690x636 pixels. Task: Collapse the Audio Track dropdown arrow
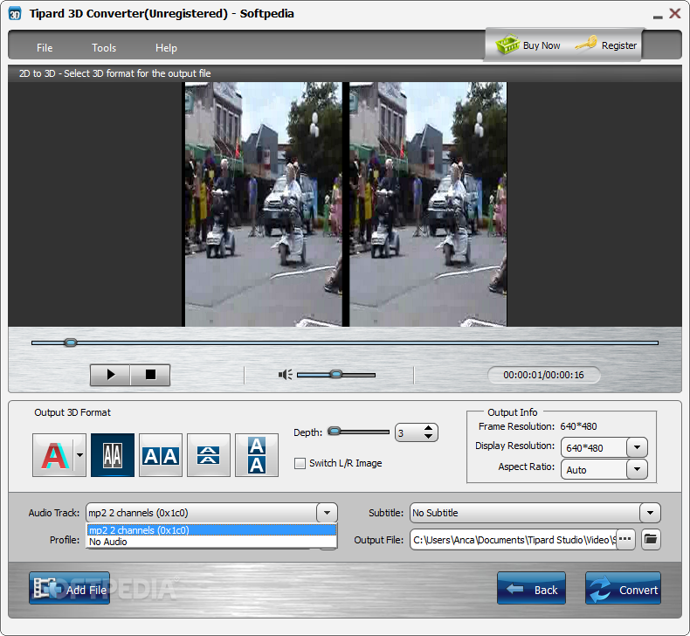coord(327,513)
